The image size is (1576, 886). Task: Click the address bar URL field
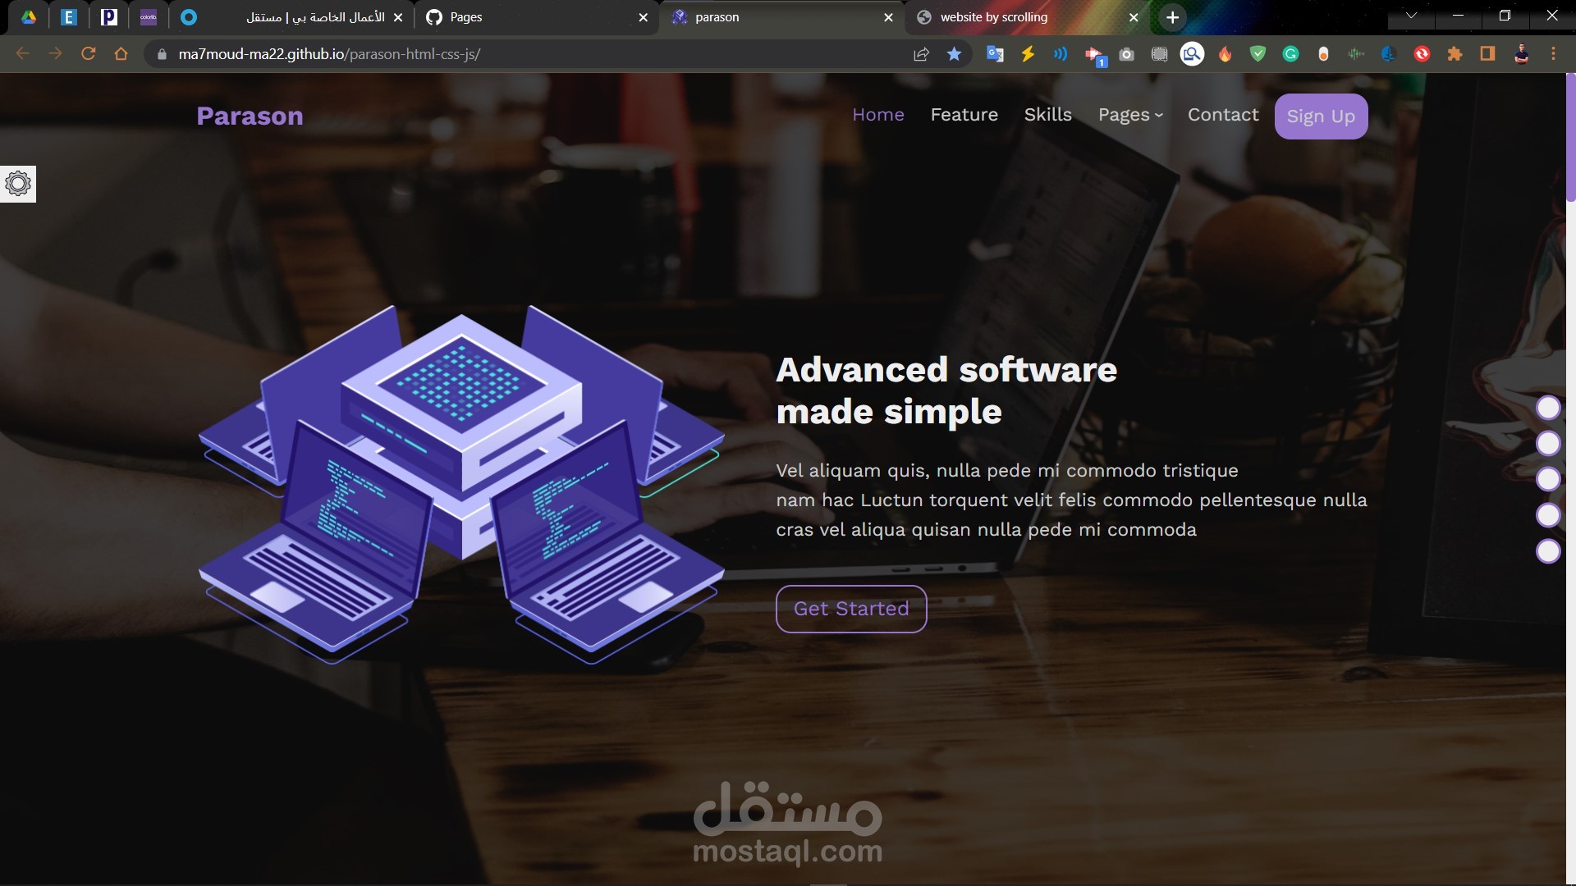point(525,54)
